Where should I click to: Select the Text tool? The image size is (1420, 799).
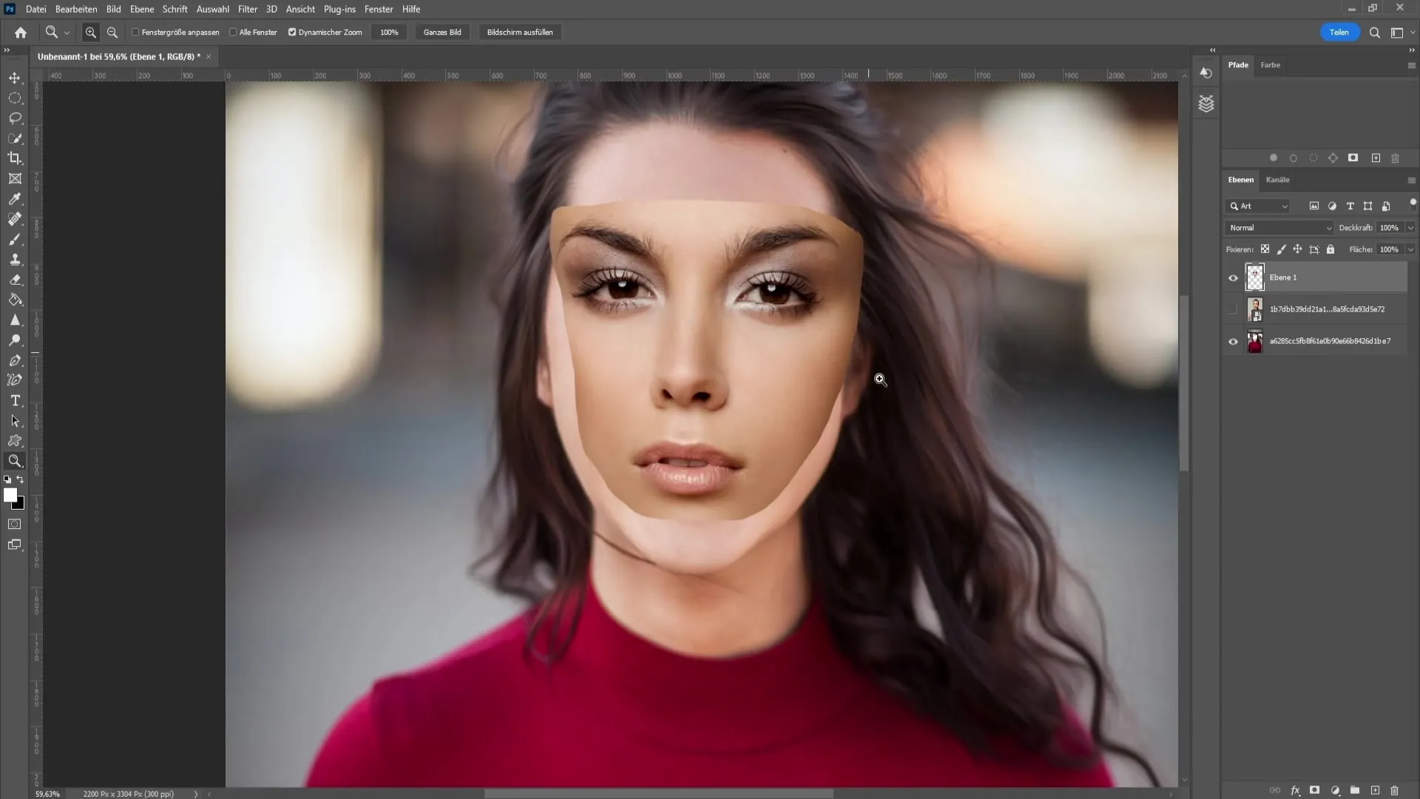(x=15, y=400)
